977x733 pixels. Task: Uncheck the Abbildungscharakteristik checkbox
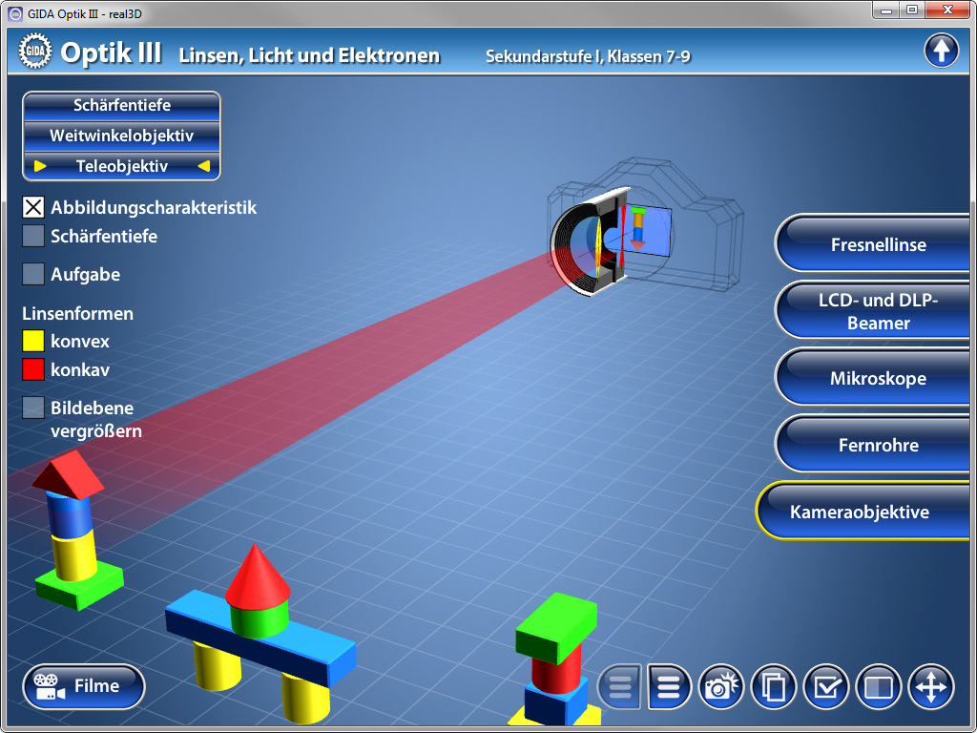click(x=33, y=207)
